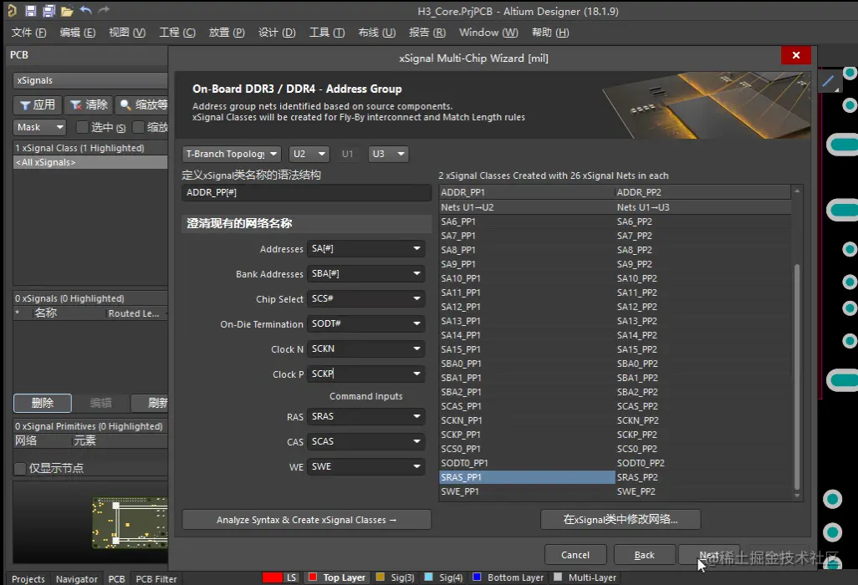Expand the On-Die Termination SODT# dropdown
The image size is (858, 585).
pyautogui.click(x=416, y=323)
